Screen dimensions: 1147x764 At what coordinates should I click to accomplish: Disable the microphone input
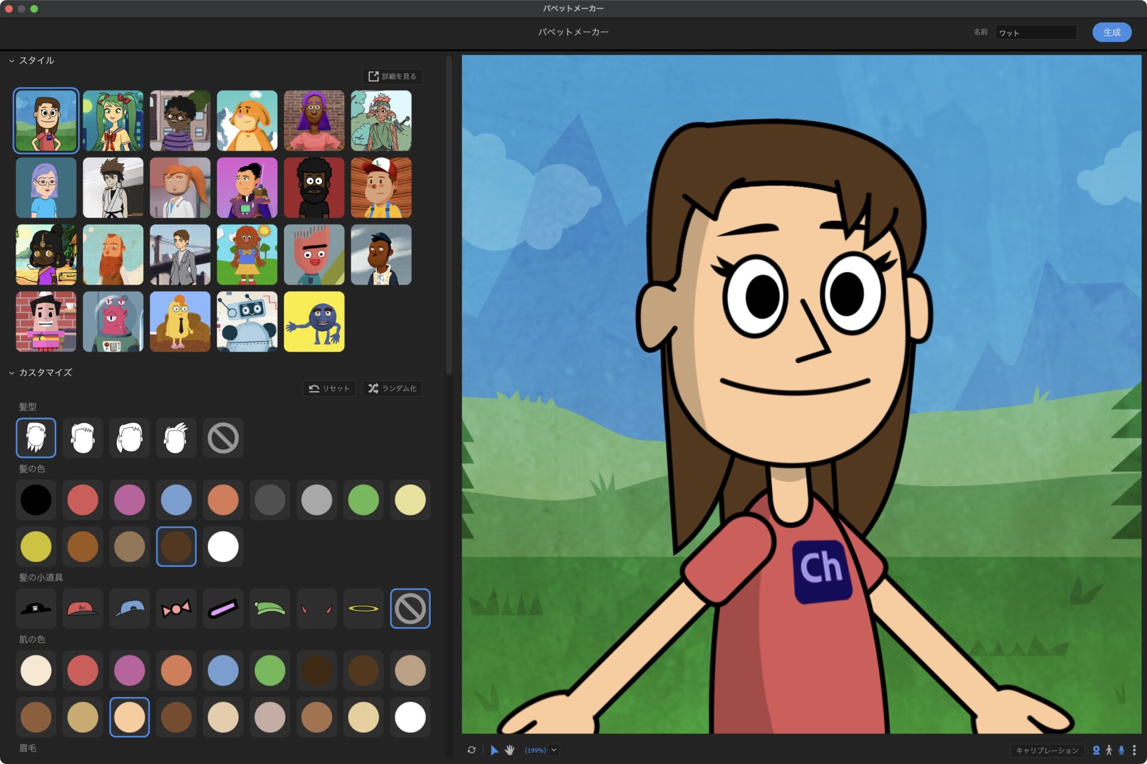(1121, 750)
